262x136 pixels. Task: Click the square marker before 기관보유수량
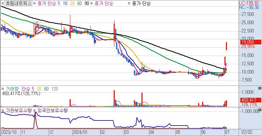coord(3,110)
